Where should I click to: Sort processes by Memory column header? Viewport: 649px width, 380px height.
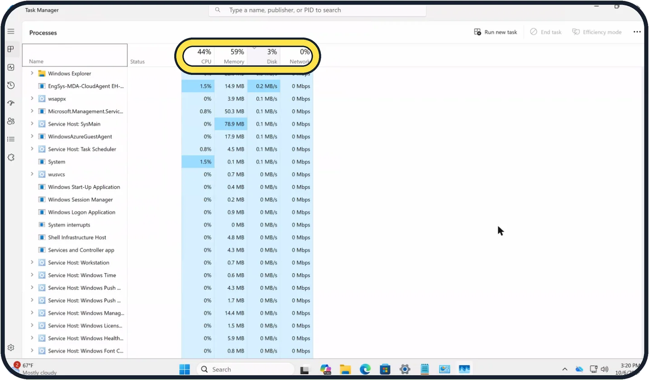click(231, 56)
